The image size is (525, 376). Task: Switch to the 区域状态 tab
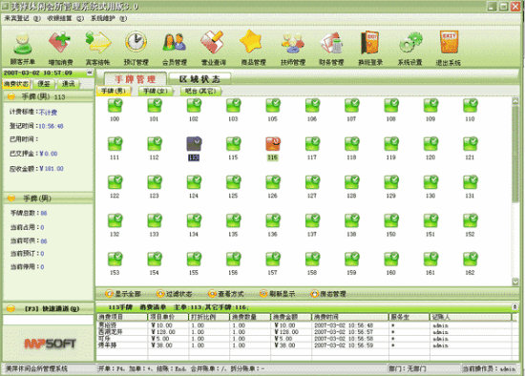click(199, 79)
